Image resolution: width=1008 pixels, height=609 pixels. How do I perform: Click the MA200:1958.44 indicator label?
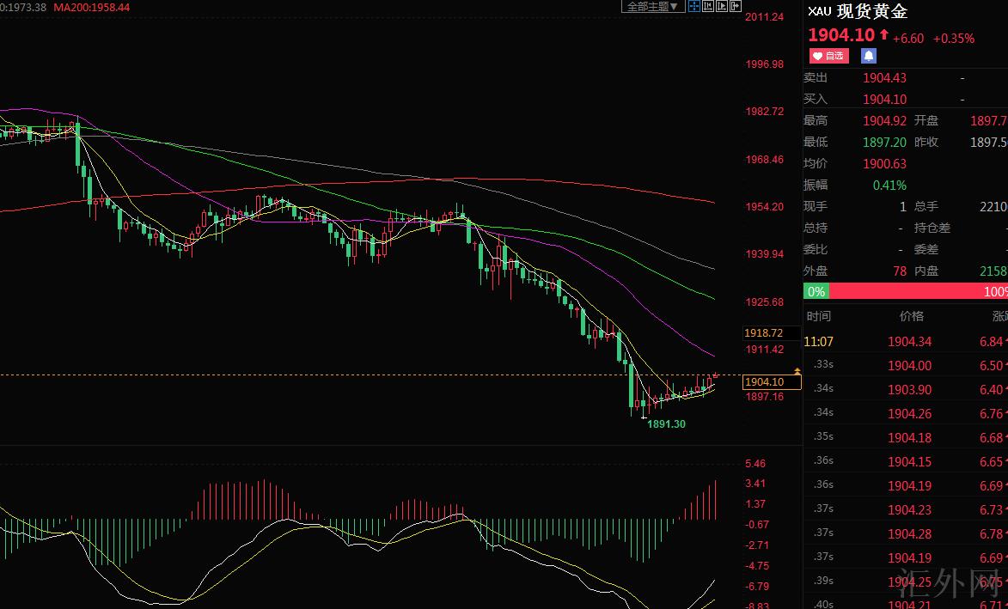coord(91,7)
